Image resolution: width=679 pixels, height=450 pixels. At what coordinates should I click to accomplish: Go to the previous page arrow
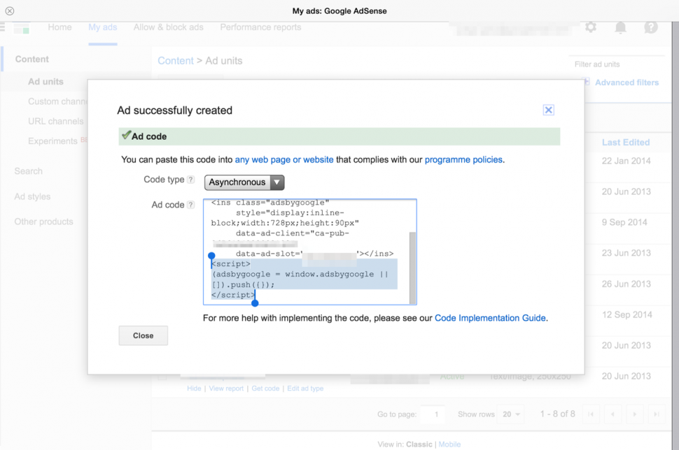[x=612, y=414]
